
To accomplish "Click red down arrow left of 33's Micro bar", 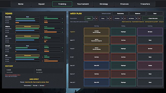I will (x=43, y=38).
